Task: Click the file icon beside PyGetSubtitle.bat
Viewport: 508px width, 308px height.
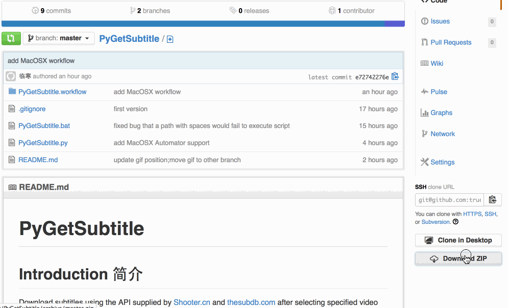Action: tap(12, 125)
